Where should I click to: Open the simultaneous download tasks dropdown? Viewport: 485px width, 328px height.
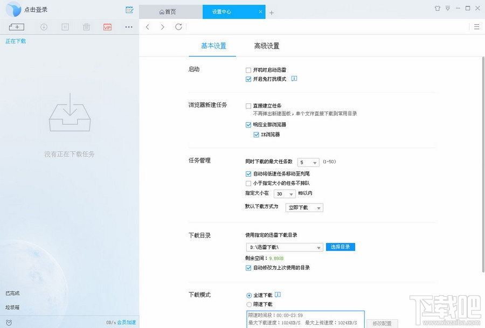pyautogui.click(x=308, y=162)
